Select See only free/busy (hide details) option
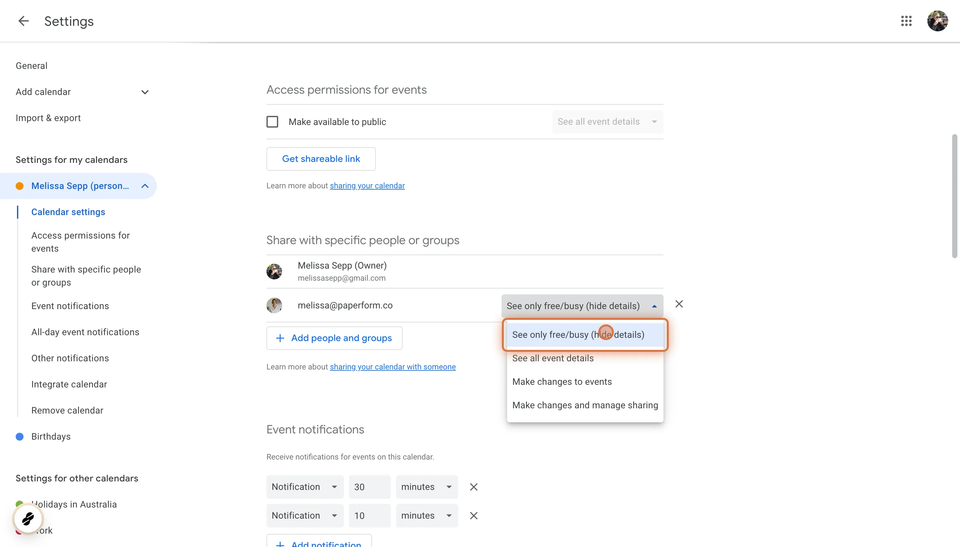The image size is (960, 547). 585,335
